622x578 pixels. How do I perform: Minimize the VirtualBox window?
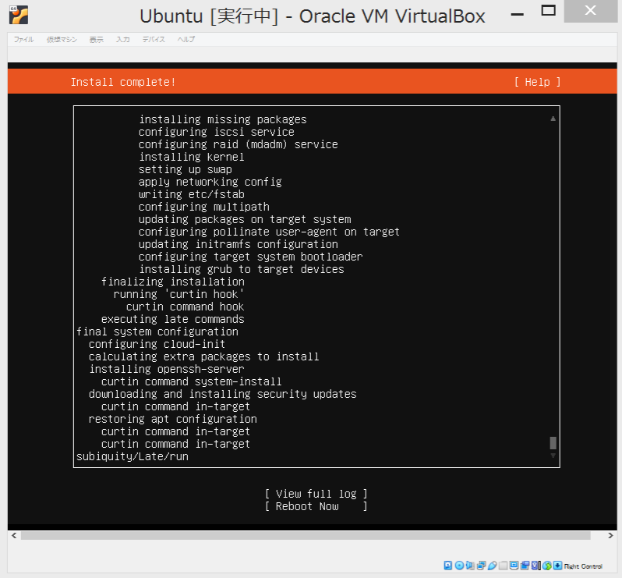[518, 14]
